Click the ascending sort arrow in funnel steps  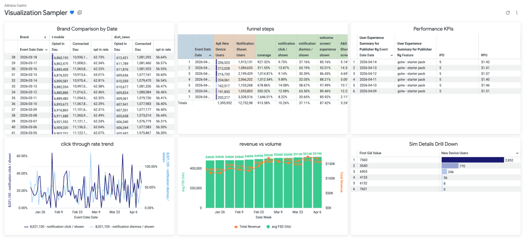[x=210, y=55]
